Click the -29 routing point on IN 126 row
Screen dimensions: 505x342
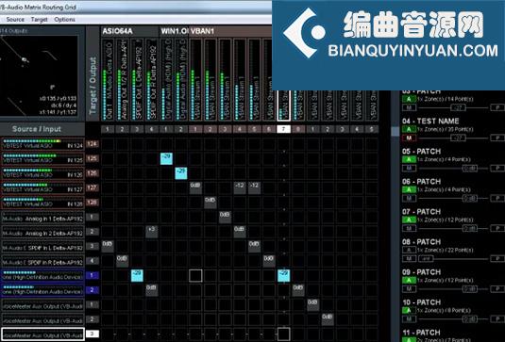tap(181, 173)
